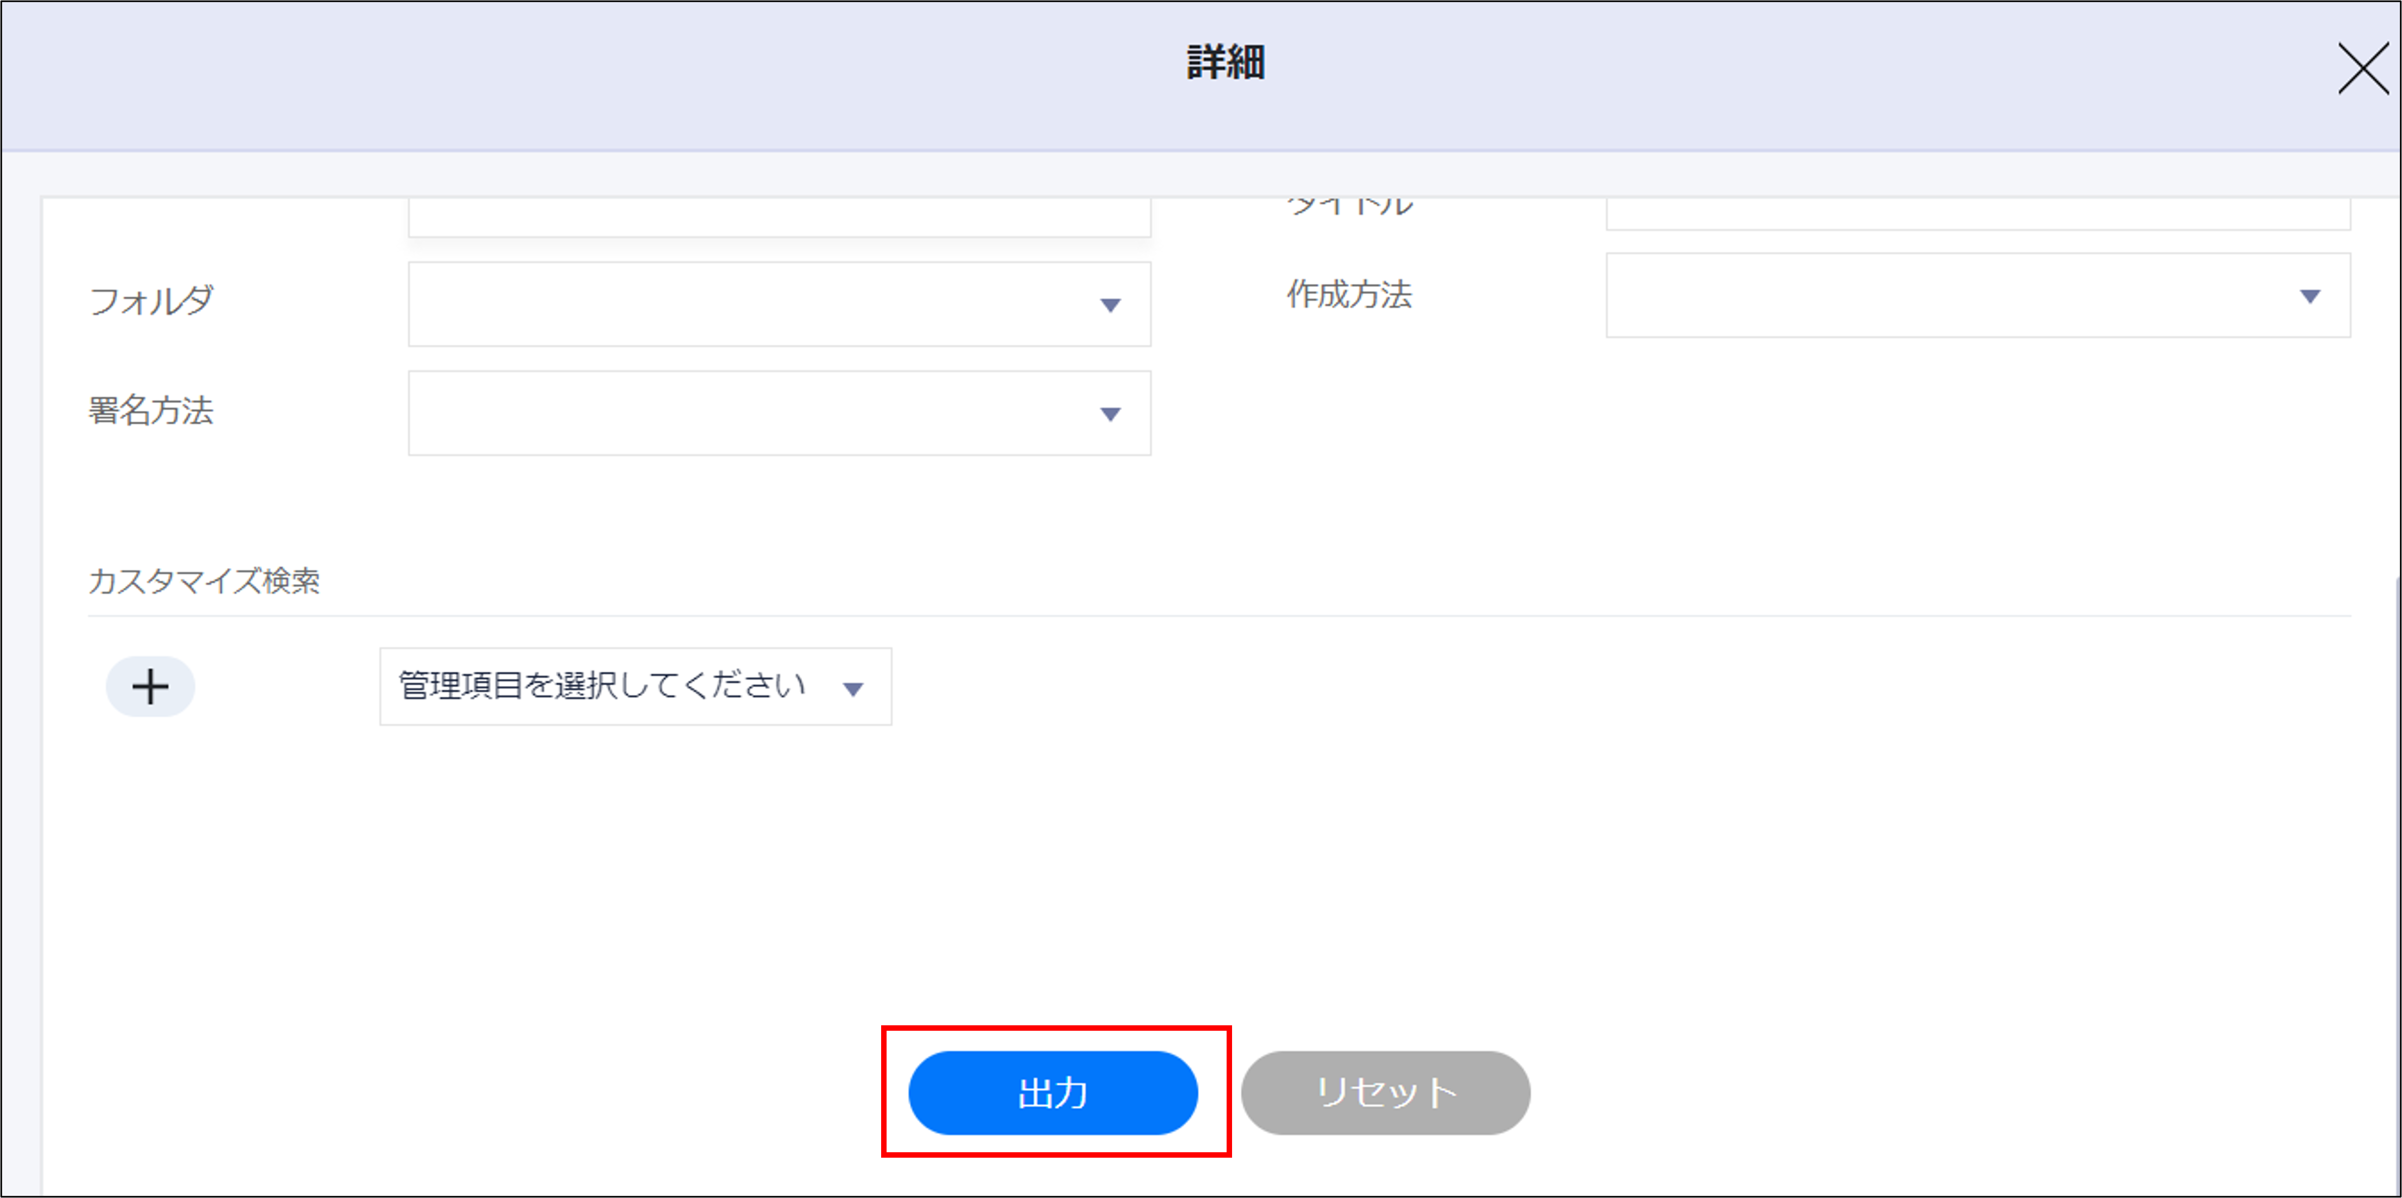Click the 詳細 dialog title
The width and height of the screenshot is (2402, 1198).
pos(1225,63)
